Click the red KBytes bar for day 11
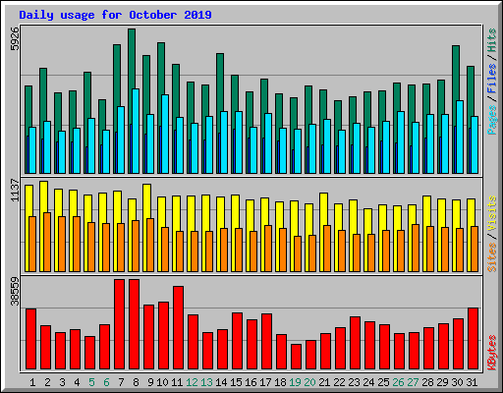 click(x=179, y=328)
